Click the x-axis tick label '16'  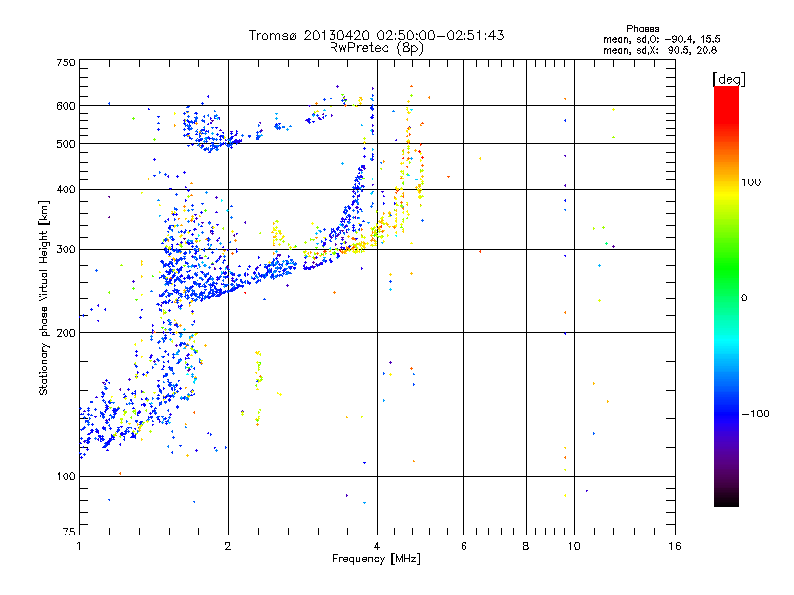pos(675,546)
